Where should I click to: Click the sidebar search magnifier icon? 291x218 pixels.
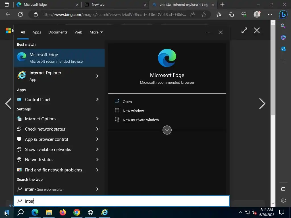(283, 26)
